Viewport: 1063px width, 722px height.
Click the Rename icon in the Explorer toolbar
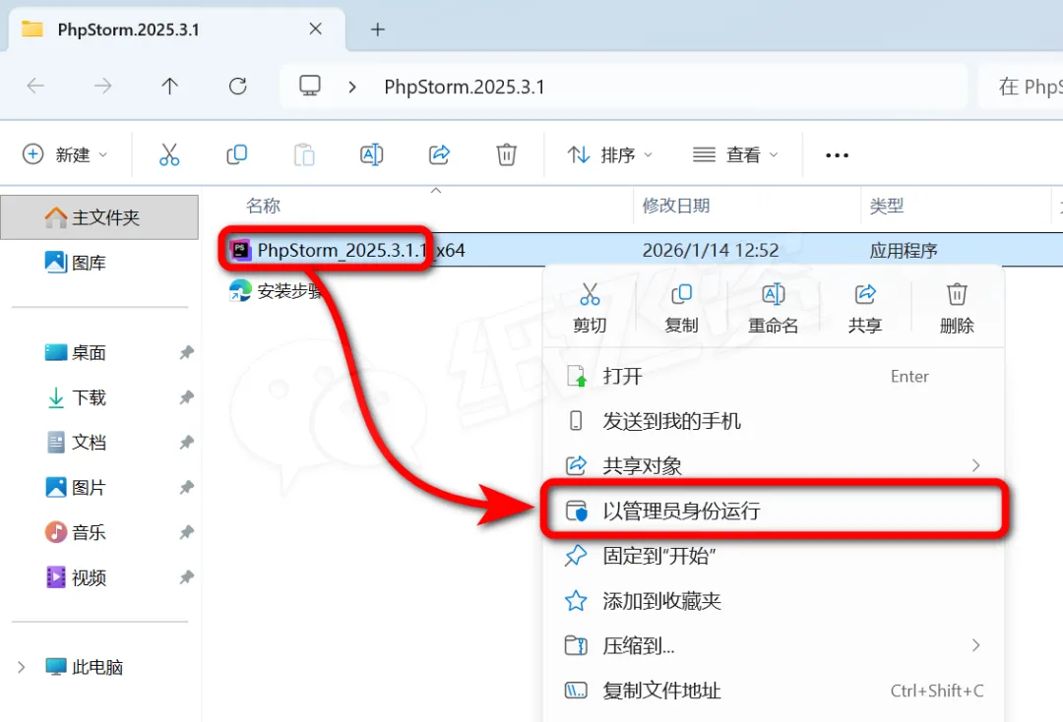click(371, 155)
